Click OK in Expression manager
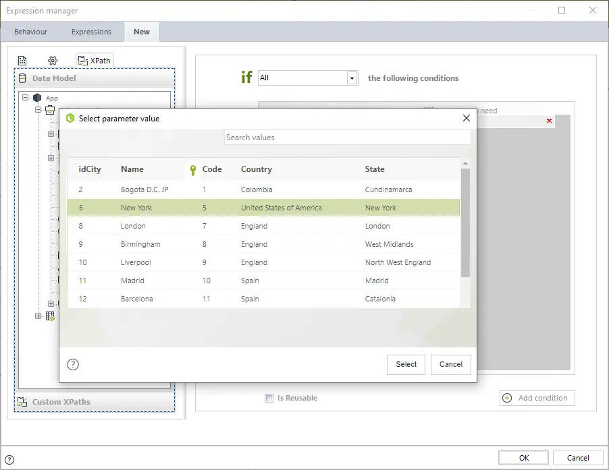609x470 pixels. click(x=523, y=458)
